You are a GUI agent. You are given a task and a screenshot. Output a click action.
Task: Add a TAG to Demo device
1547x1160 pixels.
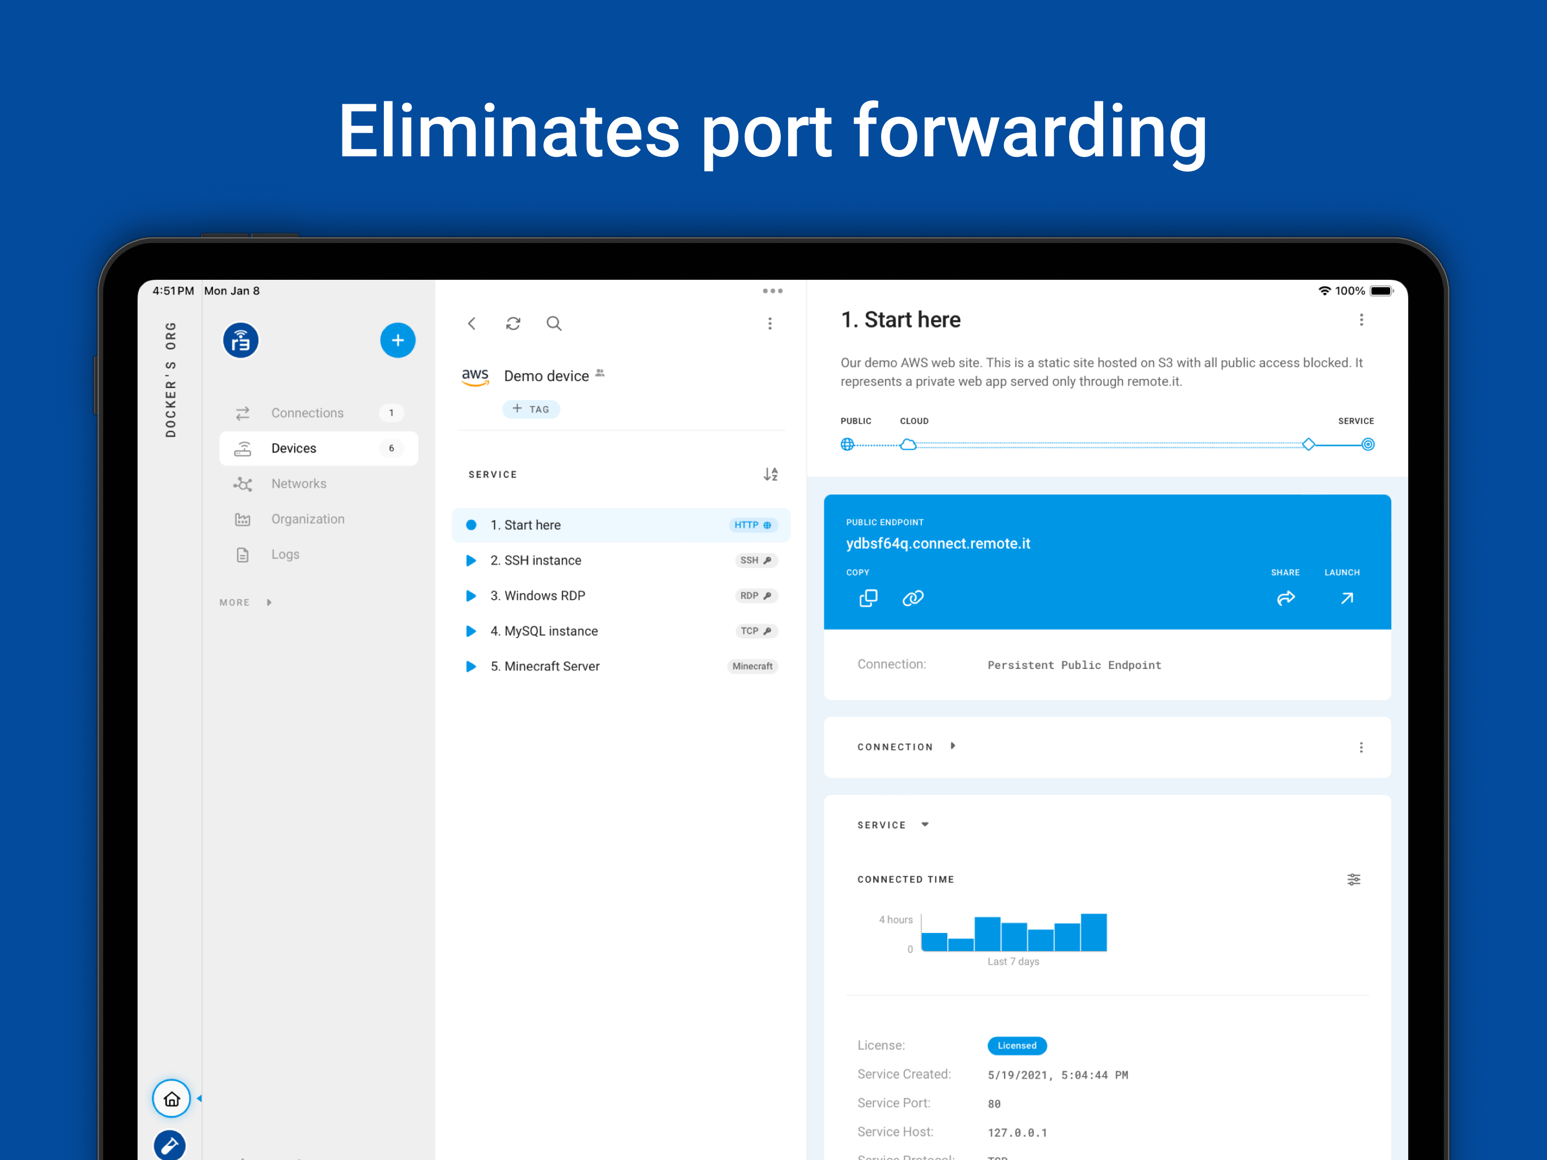(x=531, y=410)
